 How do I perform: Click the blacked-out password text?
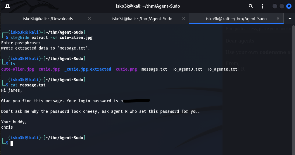136,101
